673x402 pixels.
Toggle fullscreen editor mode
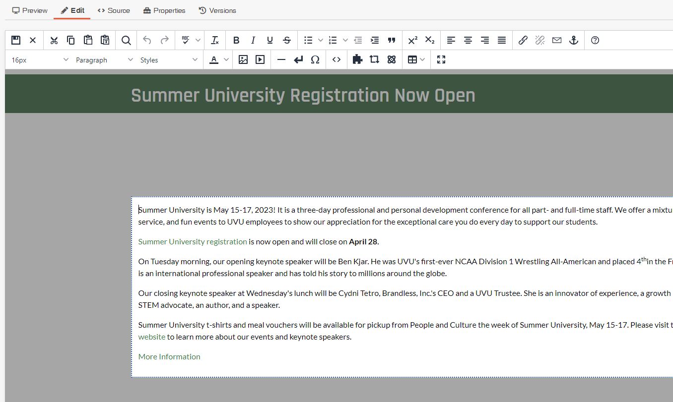441,59
